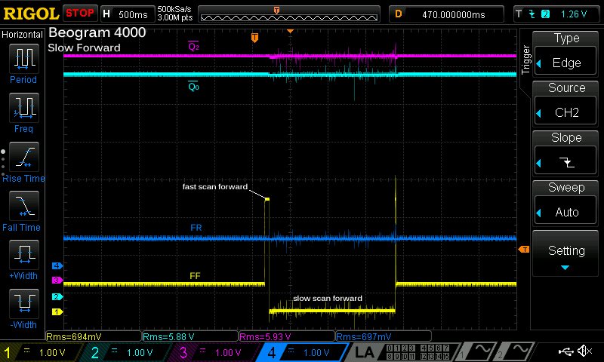
Task: Click the LA logic analyzer button
Action: coord(365,351)
